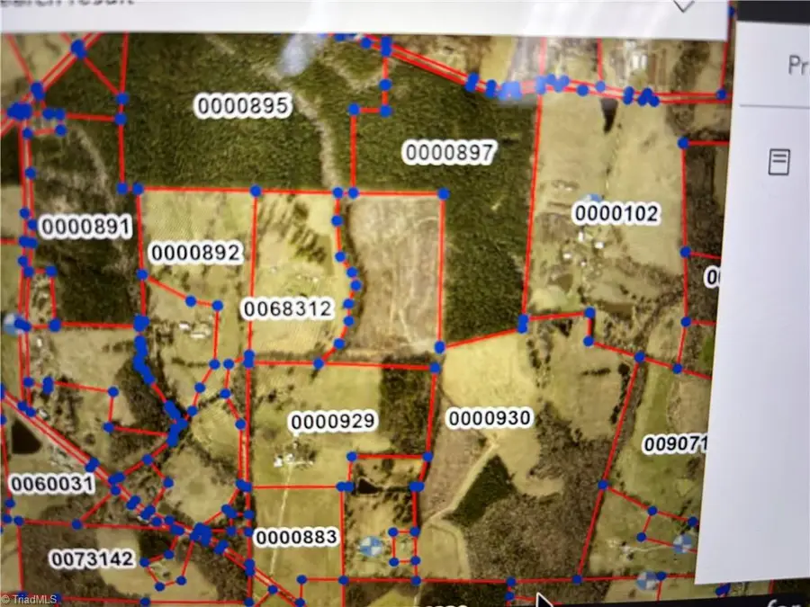Select the survey marker icon above parcel 0000102

point(592,199)
